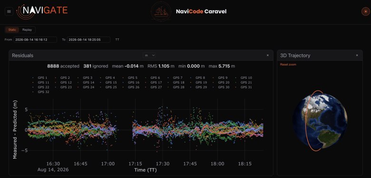The image size is (371, 178).
Task: Close the Residuals panel
Action: coord(268,55)
